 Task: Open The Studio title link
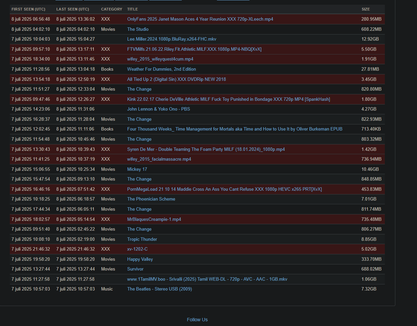pos(138,29)
